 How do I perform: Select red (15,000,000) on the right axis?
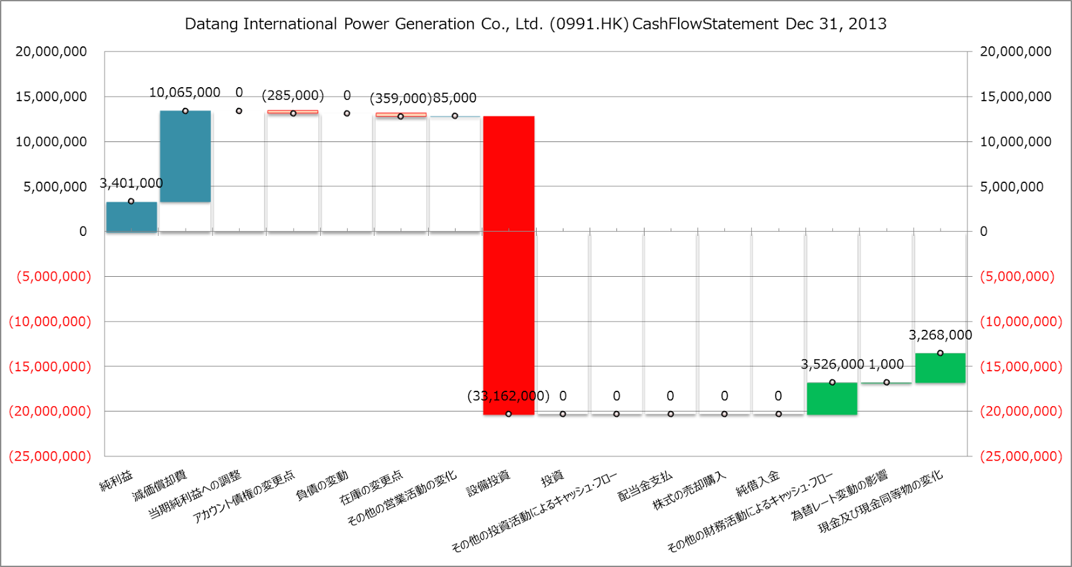[x=1021, y=366]
